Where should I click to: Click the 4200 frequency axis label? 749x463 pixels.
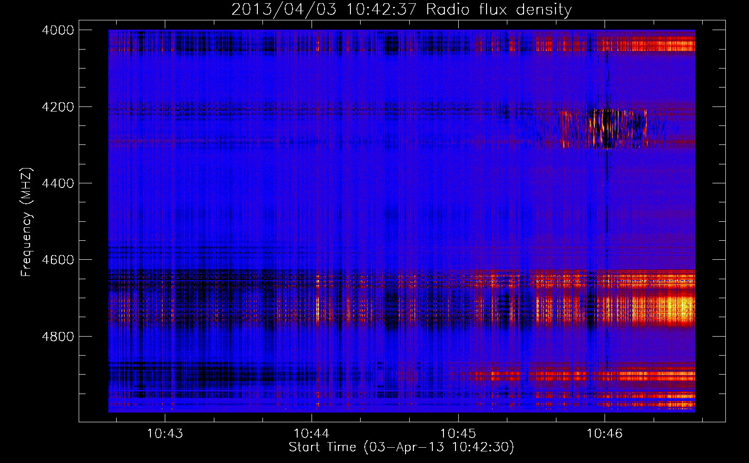pos(58,107)
